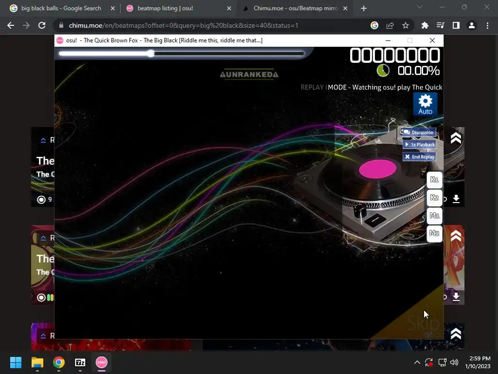Viewport: 498px width, 374px height.
Task: Click the Chrome address bar URL
Action: [x=183, y=25]
